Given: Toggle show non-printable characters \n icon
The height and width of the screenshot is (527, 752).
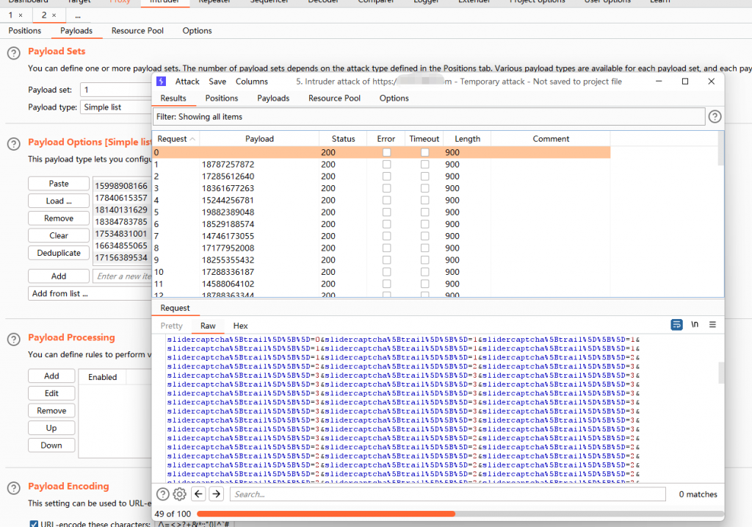Looking at the screenshot, I should point(695,325).
